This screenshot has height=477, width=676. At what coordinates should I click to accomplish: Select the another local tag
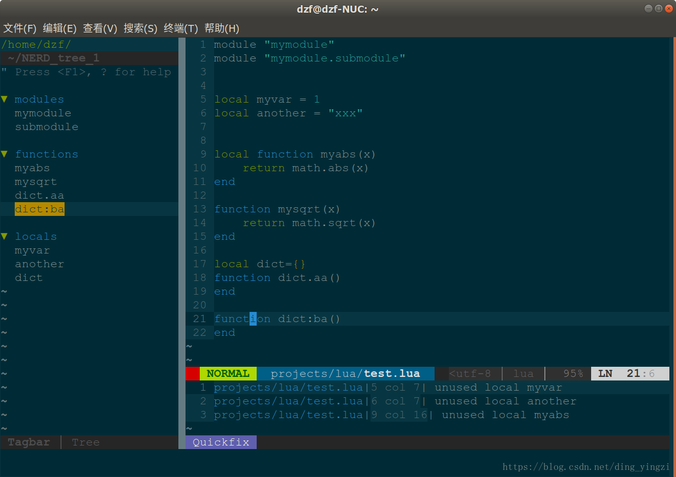click(39, 264)
